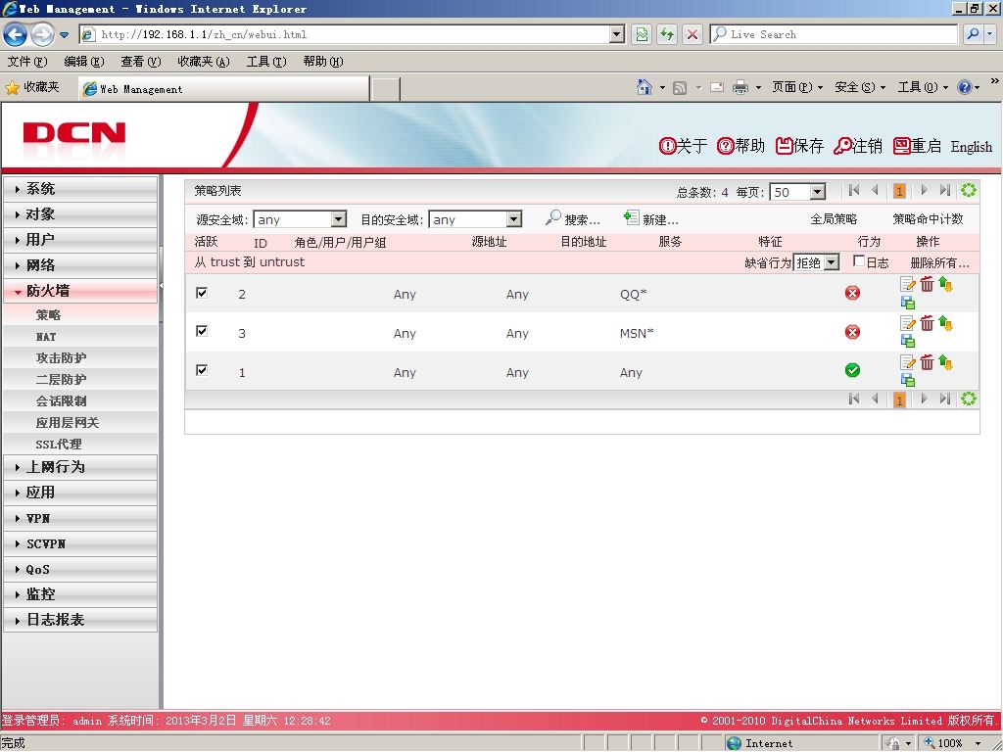Screen dimensions: 1003x752
Task: Expand the 对象 sidebar section
Action: tap(80, 214)
